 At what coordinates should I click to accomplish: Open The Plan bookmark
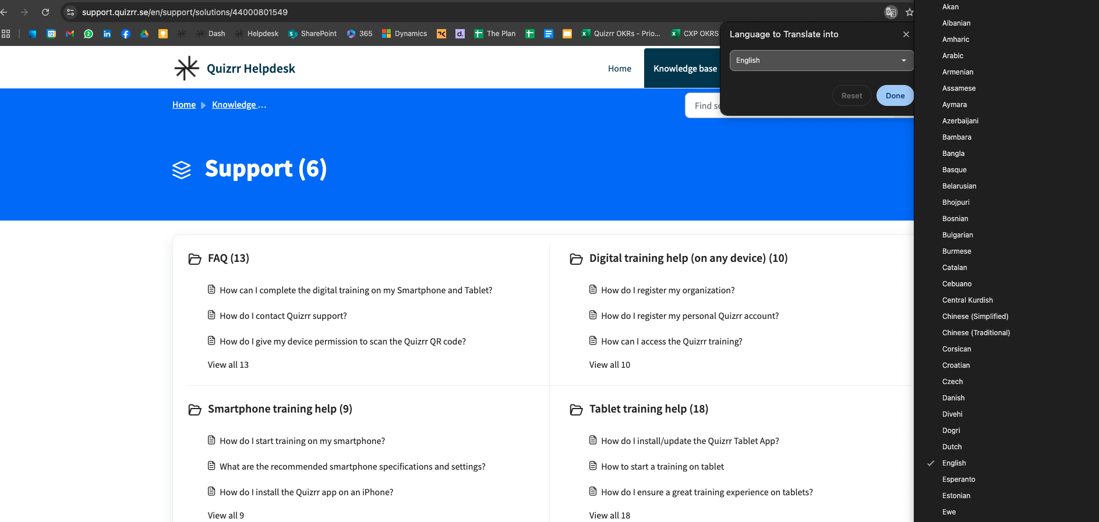[x=495, y=34]
